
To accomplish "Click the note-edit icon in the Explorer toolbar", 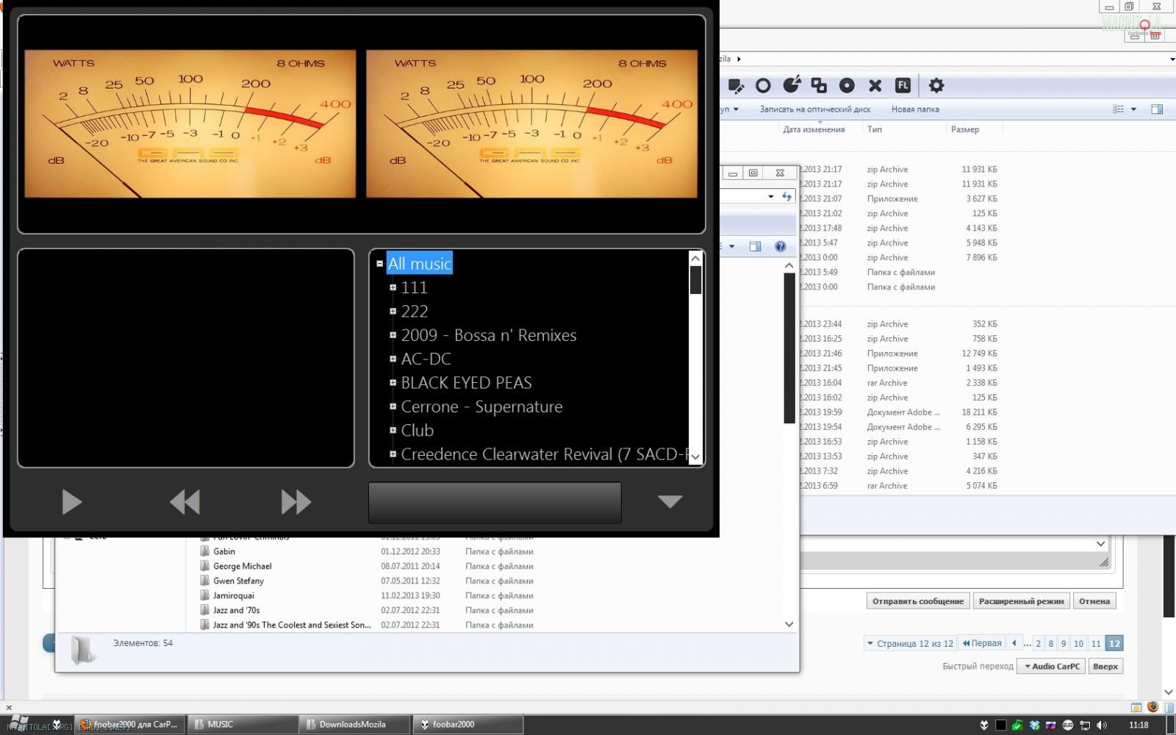I will pos(736,86).
